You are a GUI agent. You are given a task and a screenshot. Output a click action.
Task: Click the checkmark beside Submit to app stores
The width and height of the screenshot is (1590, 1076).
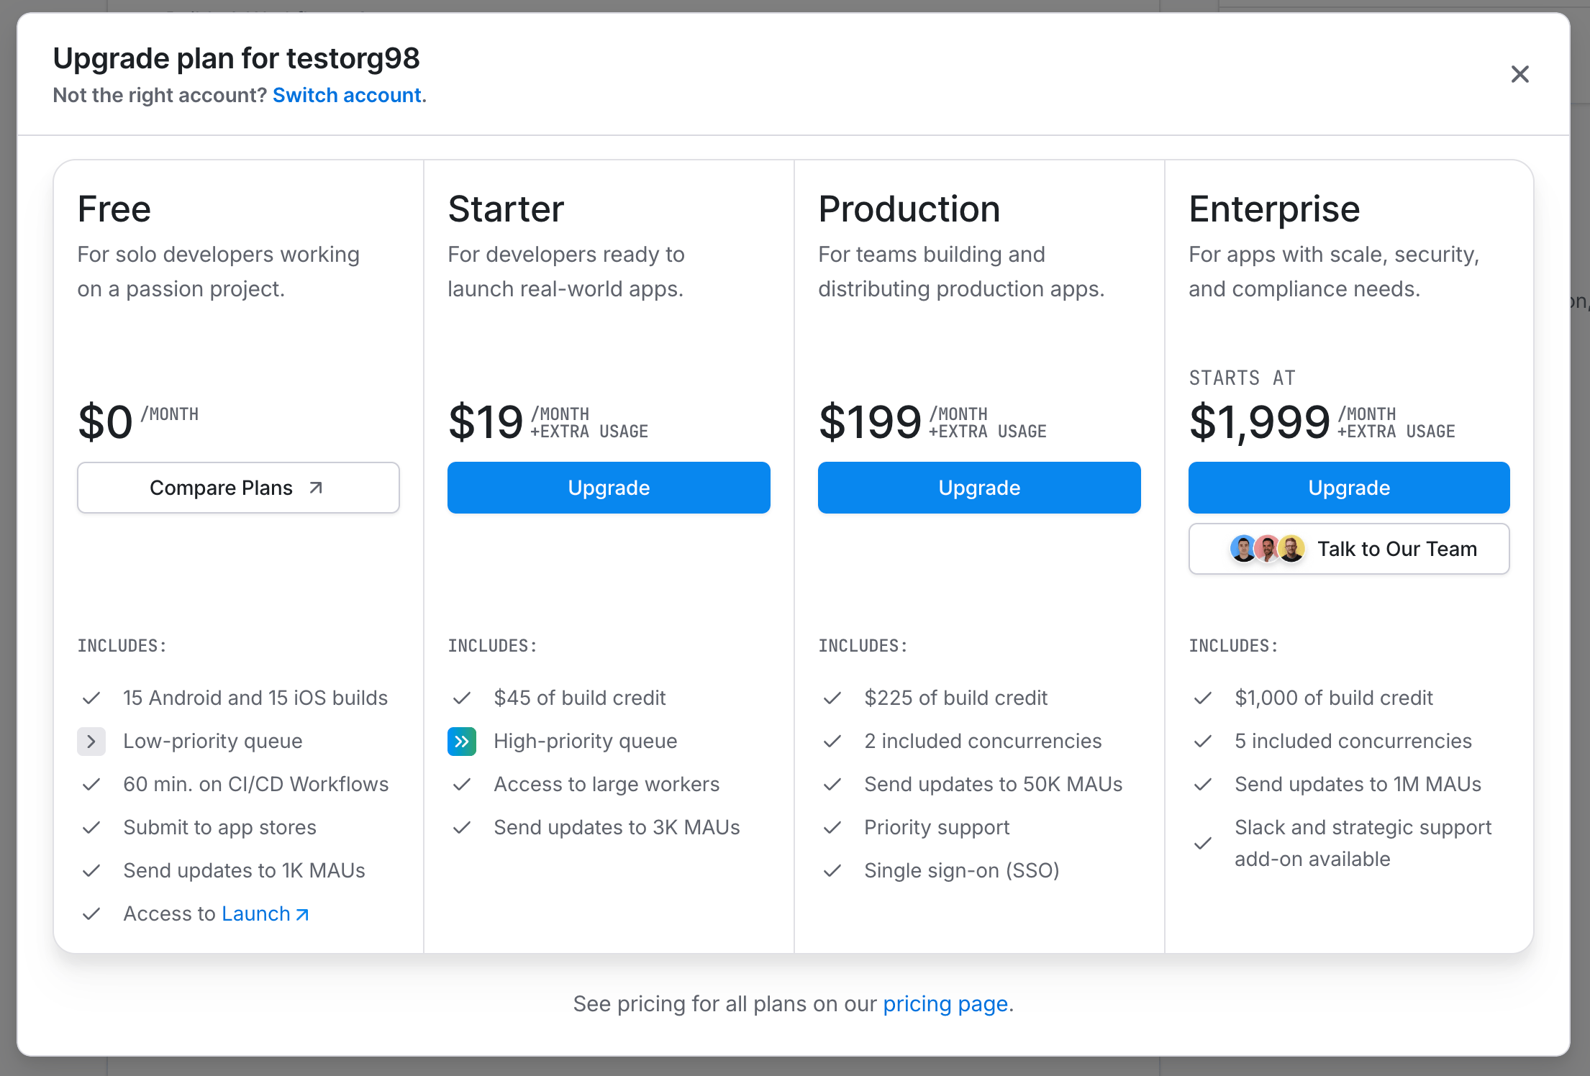pyautogui.click(x=91, y=828)
